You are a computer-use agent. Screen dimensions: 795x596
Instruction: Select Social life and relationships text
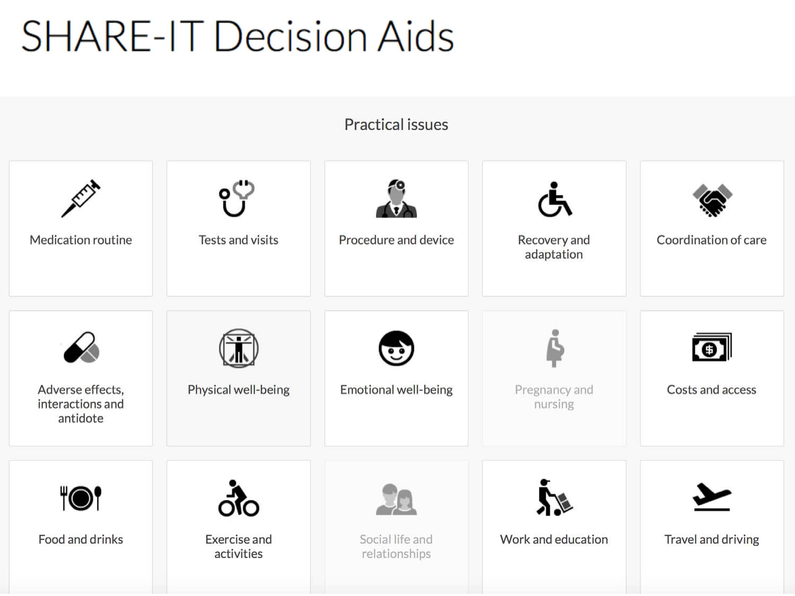(396, 546)
